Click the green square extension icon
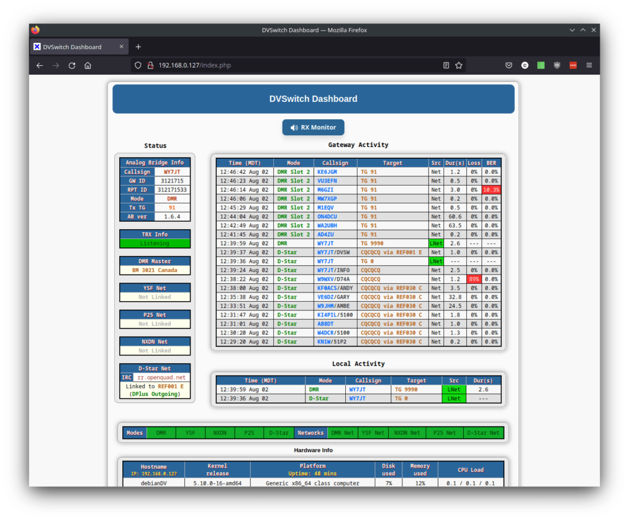 (x=541, y=65)
